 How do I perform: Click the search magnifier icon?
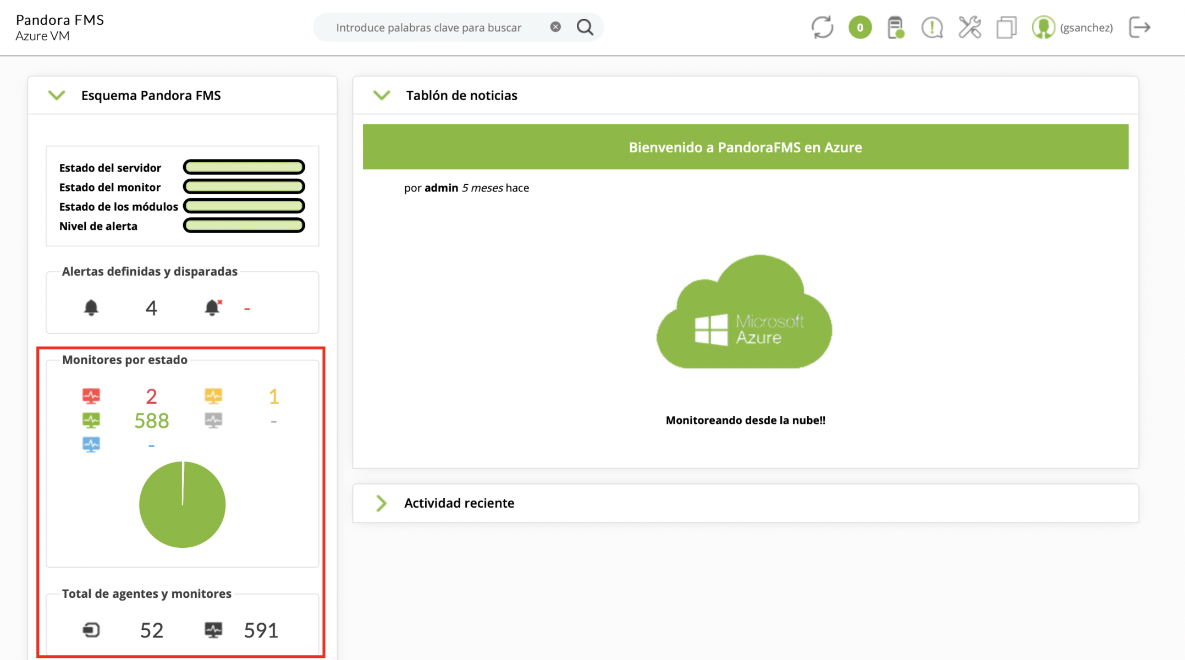coord(585,27)
